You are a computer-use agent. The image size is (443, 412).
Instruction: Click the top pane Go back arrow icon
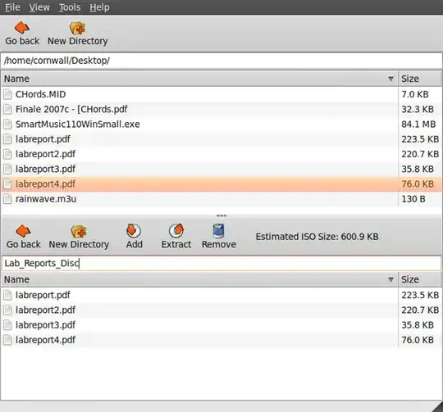coord(22,28)
